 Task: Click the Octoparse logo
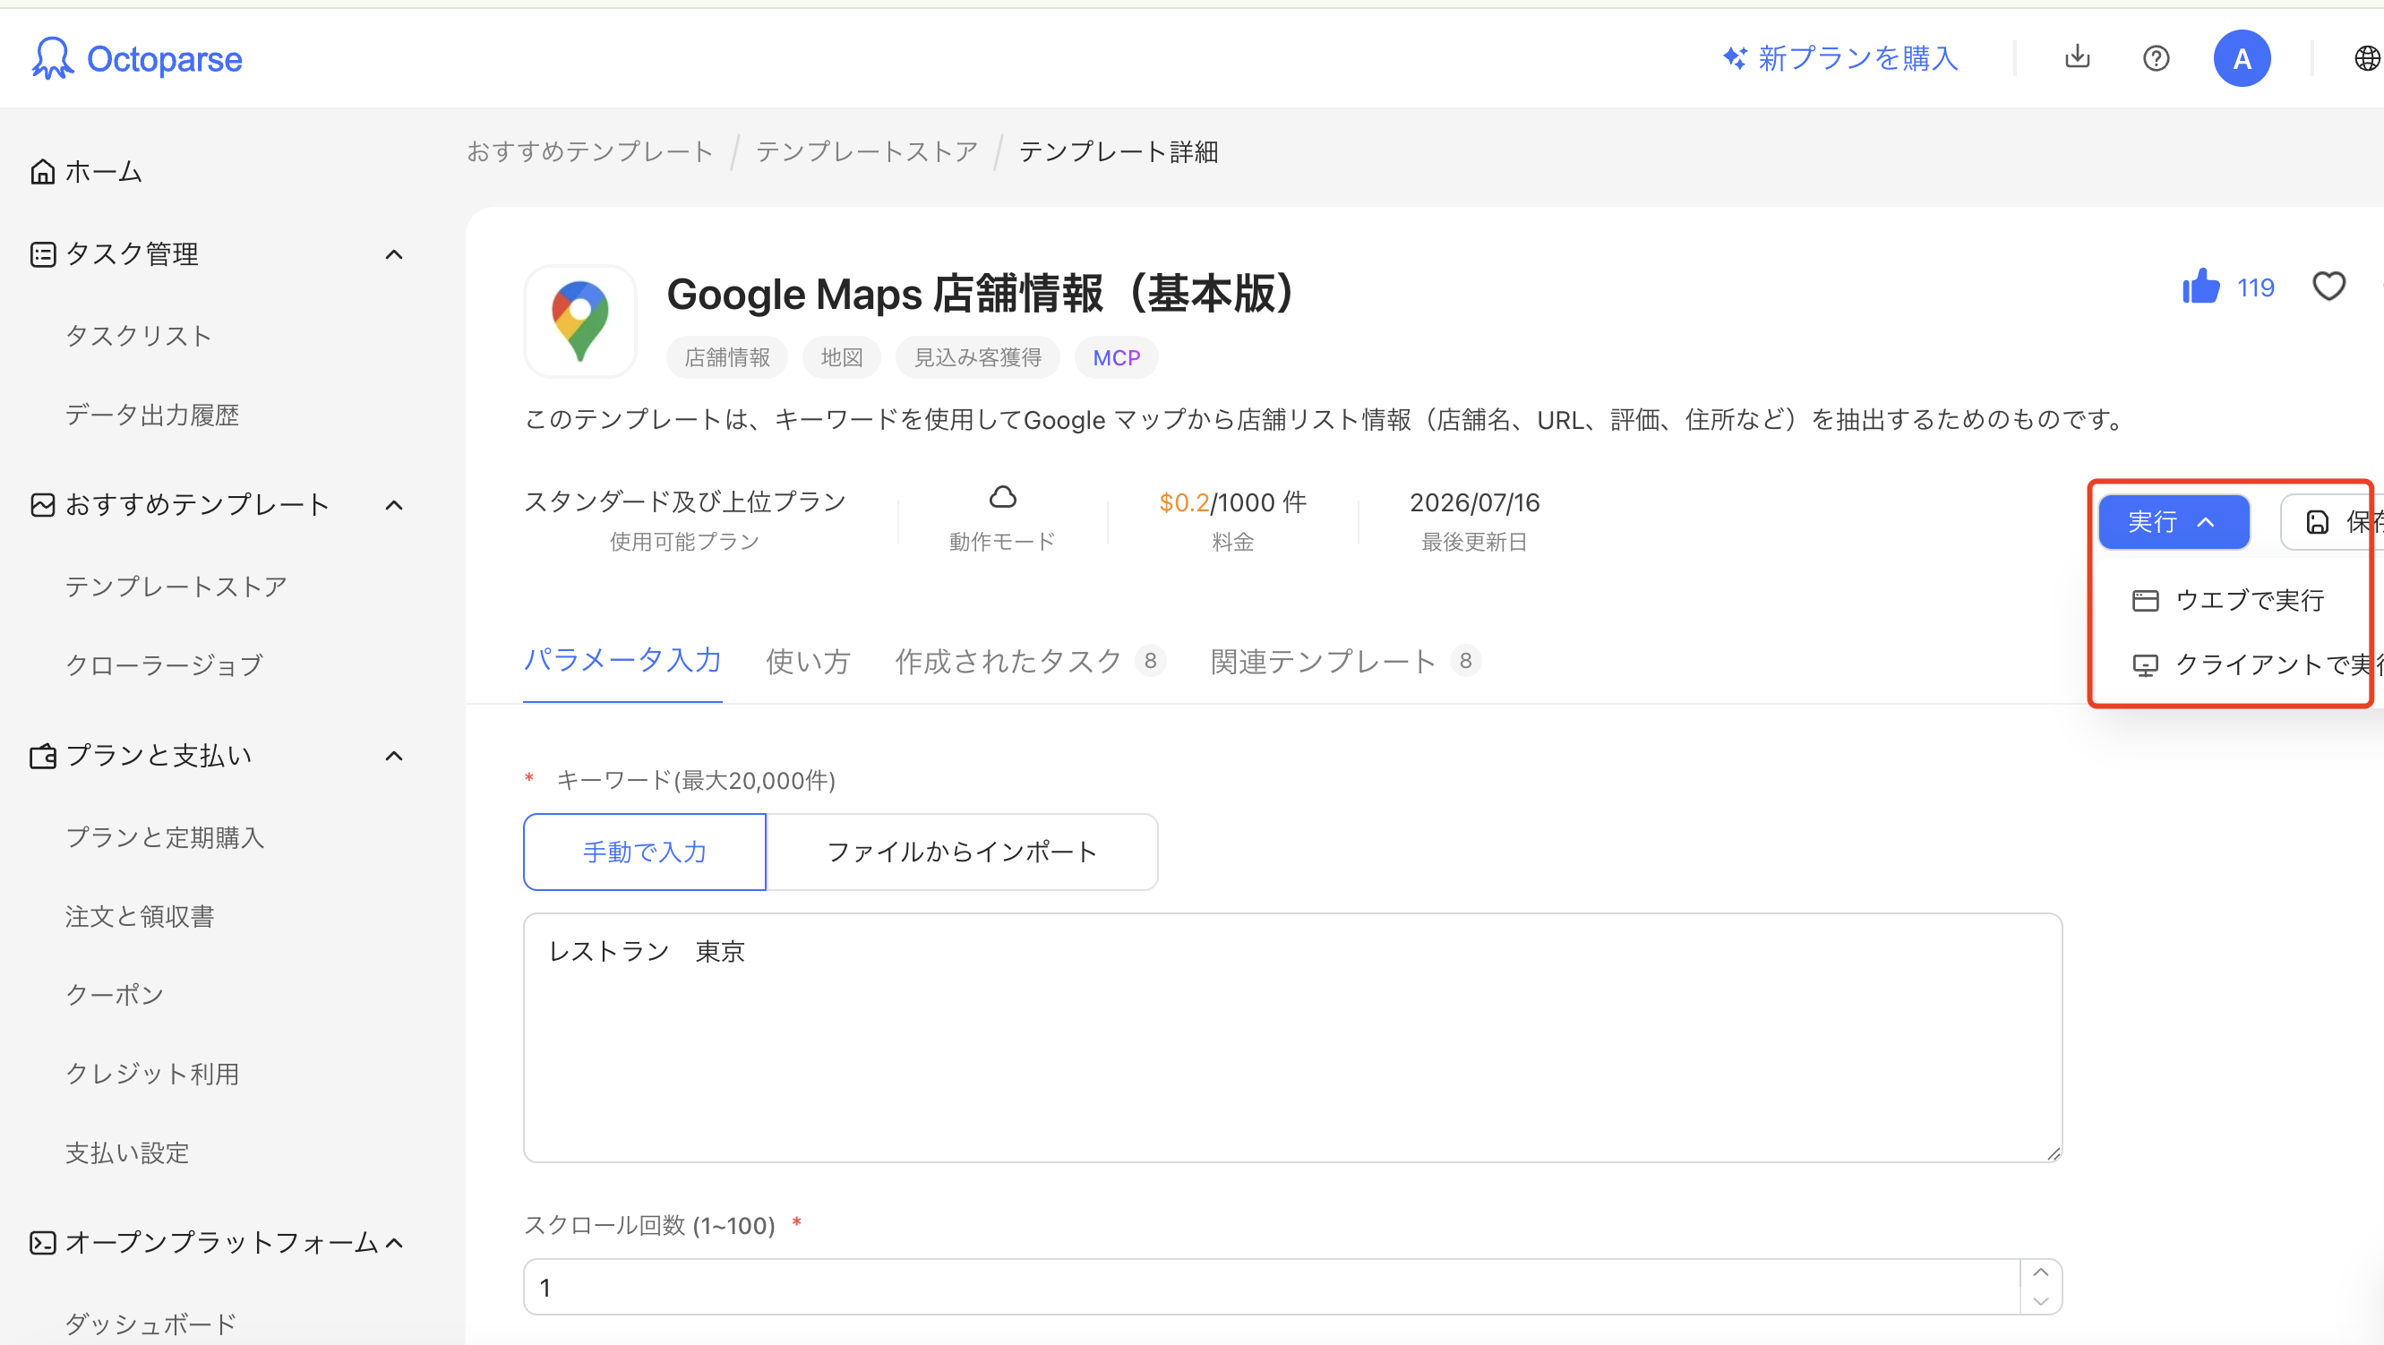137,58
